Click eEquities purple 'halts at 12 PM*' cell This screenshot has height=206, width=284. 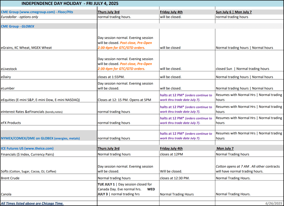coord(186,98)
